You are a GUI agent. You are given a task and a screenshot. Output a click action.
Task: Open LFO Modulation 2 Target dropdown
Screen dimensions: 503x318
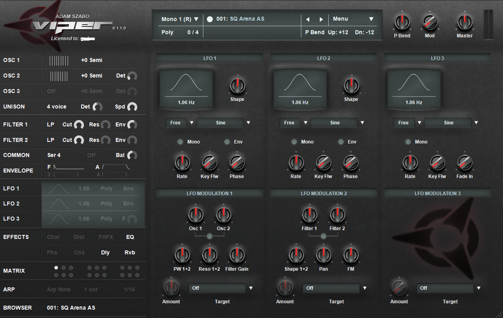tap(335, 288)
